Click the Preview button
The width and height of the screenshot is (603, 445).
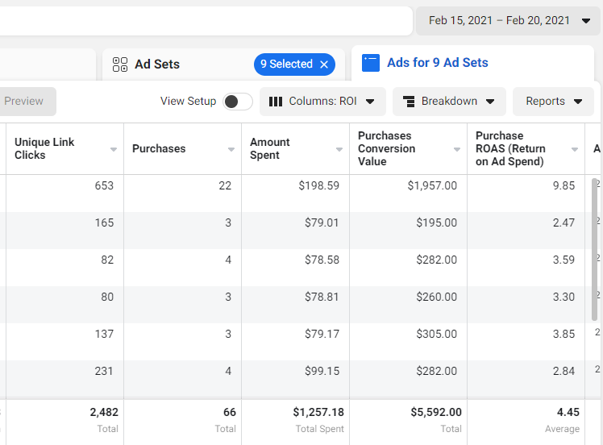[24, 102]
